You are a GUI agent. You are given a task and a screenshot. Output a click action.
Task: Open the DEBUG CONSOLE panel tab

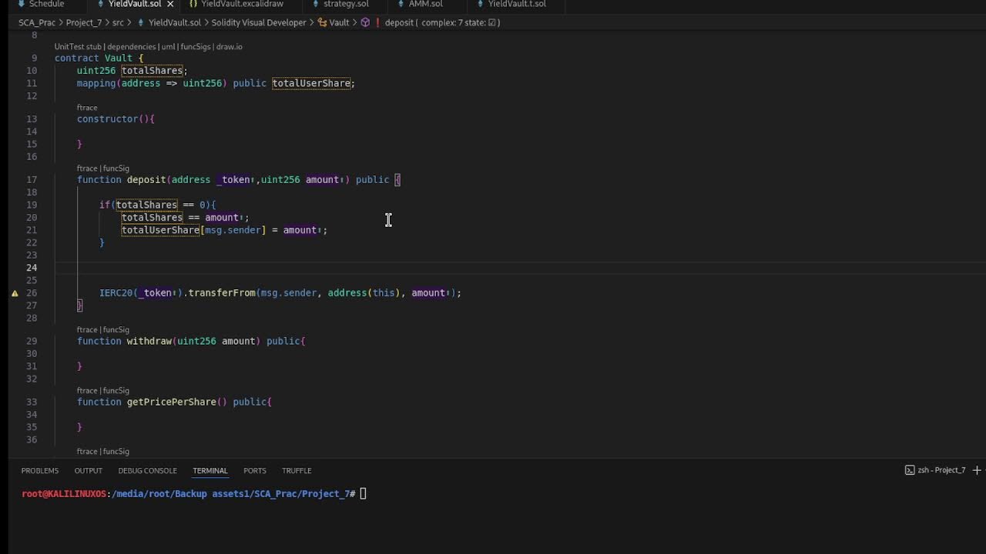[x=147, y=470]
